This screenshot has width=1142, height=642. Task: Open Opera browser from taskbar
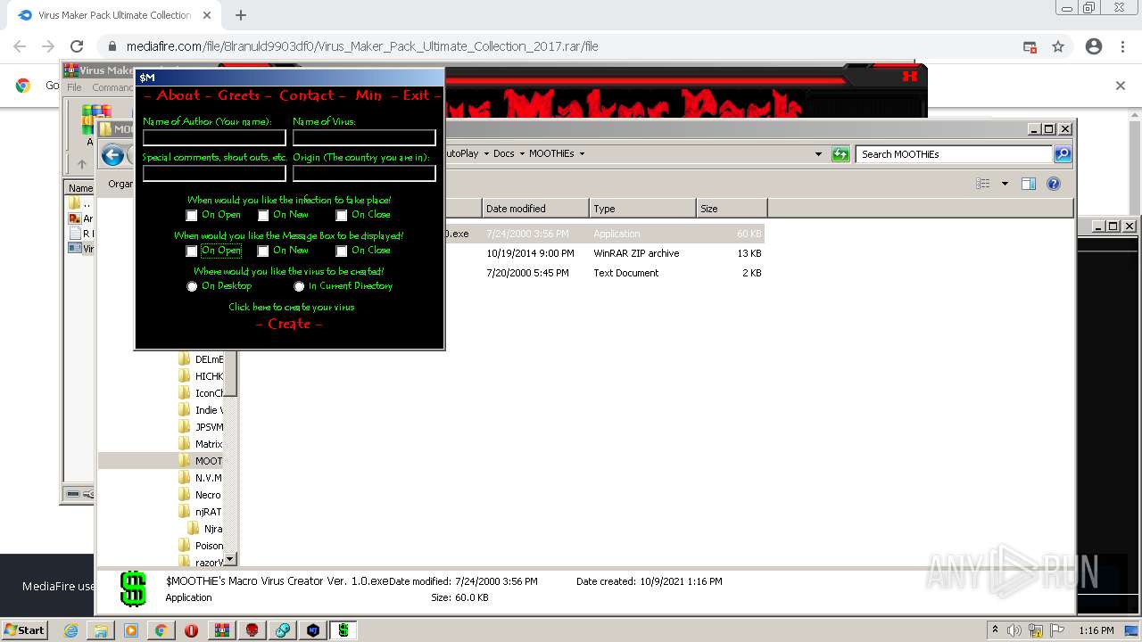191,630
